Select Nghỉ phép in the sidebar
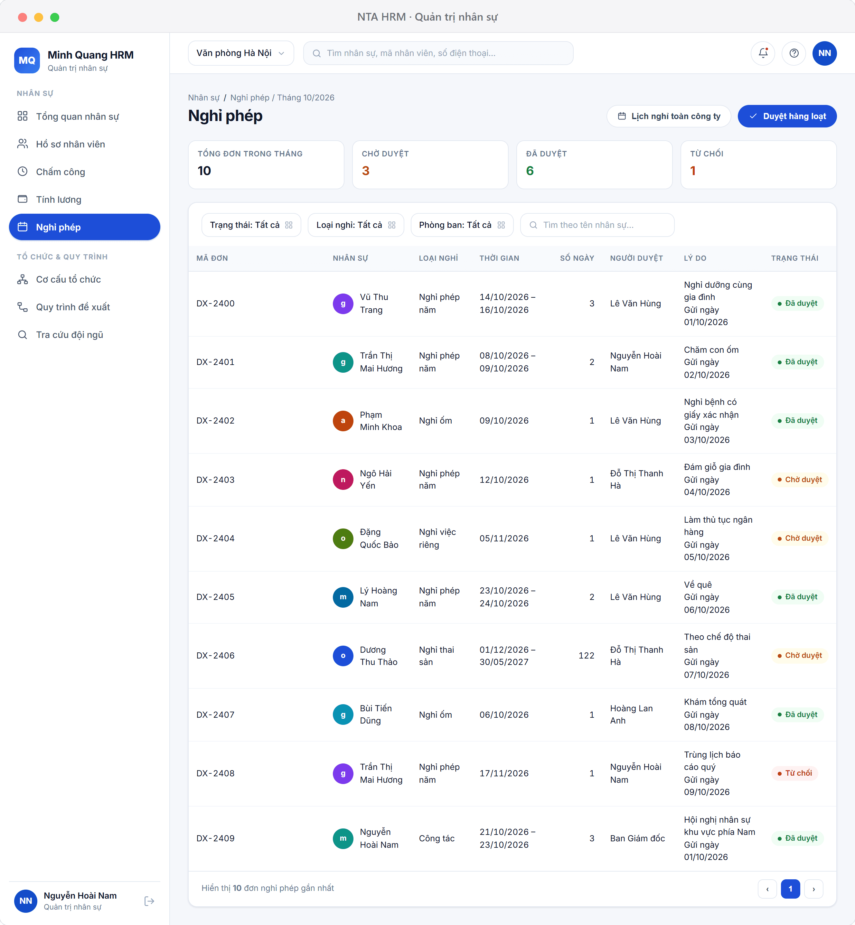The image size is (855, 925). 85,227
